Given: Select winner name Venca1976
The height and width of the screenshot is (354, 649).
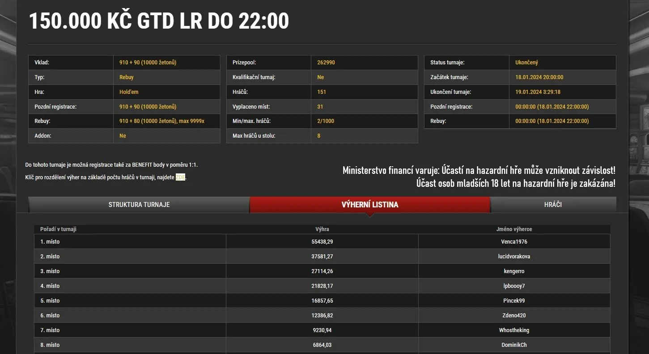Looking at the screenshot, I should [514, 242].
